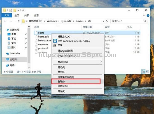Switch to large icons view in status bar
The width and height of the screenshot is (154, 114).
click(147, 71)
